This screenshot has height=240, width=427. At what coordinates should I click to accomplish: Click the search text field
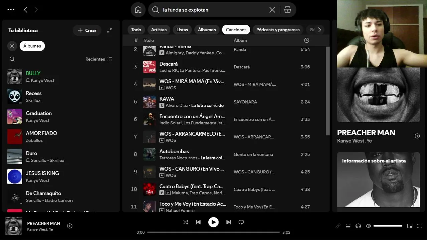tap(214, 10)
